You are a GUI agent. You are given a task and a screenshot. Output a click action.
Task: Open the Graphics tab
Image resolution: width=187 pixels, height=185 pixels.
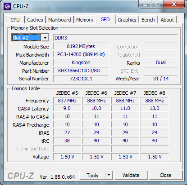click(127, 20)
